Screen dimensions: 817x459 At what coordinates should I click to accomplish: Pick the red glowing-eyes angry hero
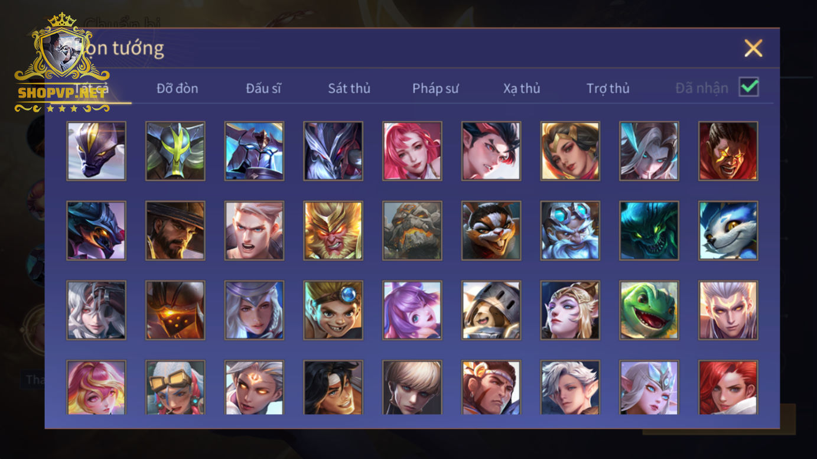tap(728, 151)
